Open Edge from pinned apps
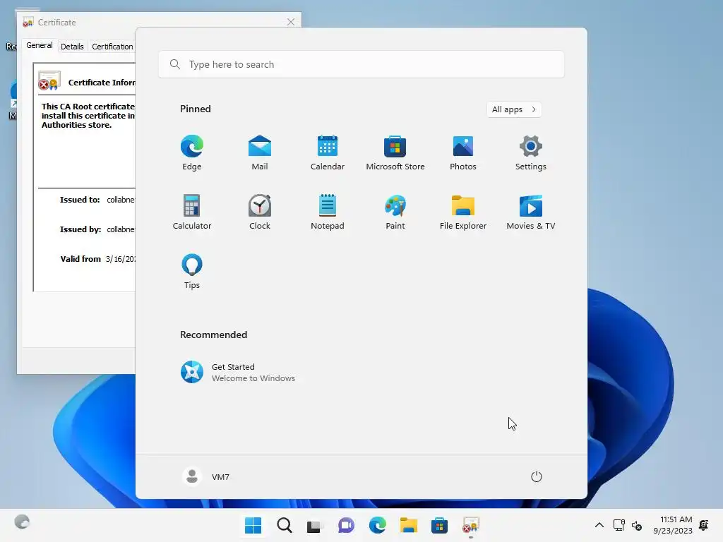723x542 pixels. 192,152
